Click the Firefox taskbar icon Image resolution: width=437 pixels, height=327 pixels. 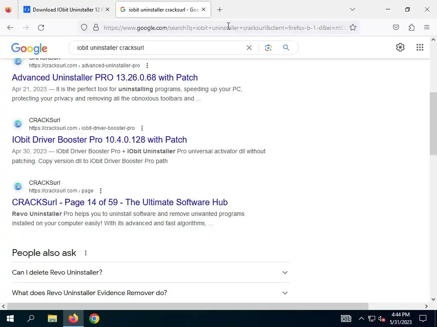[x=73, y=318]
